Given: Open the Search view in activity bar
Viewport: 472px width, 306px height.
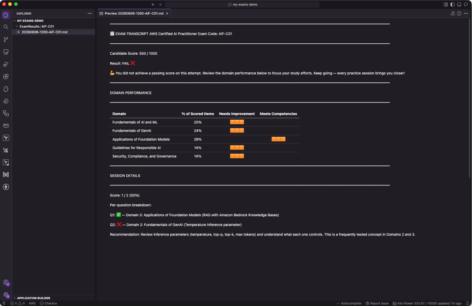Looking at the screenshot, I should click(x=6, y=27).
